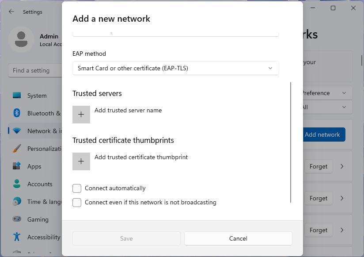Add a trusted server name with the plus icon
The width and height of the screenshot is (364, 257).
81,115
